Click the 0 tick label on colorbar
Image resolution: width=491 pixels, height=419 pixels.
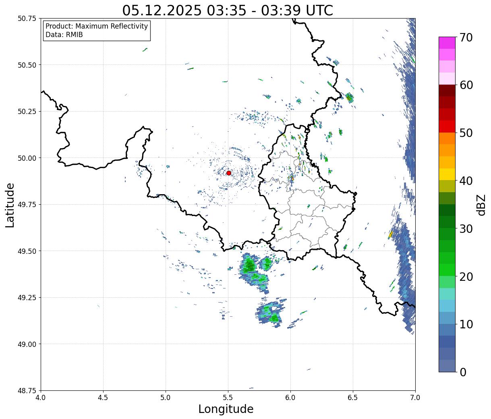tap(463, 372)
